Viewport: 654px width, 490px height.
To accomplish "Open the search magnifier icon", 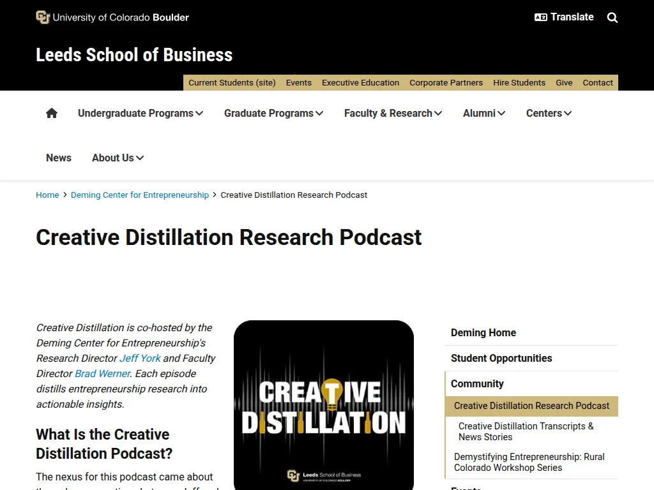I will click(x=612, y=17).
